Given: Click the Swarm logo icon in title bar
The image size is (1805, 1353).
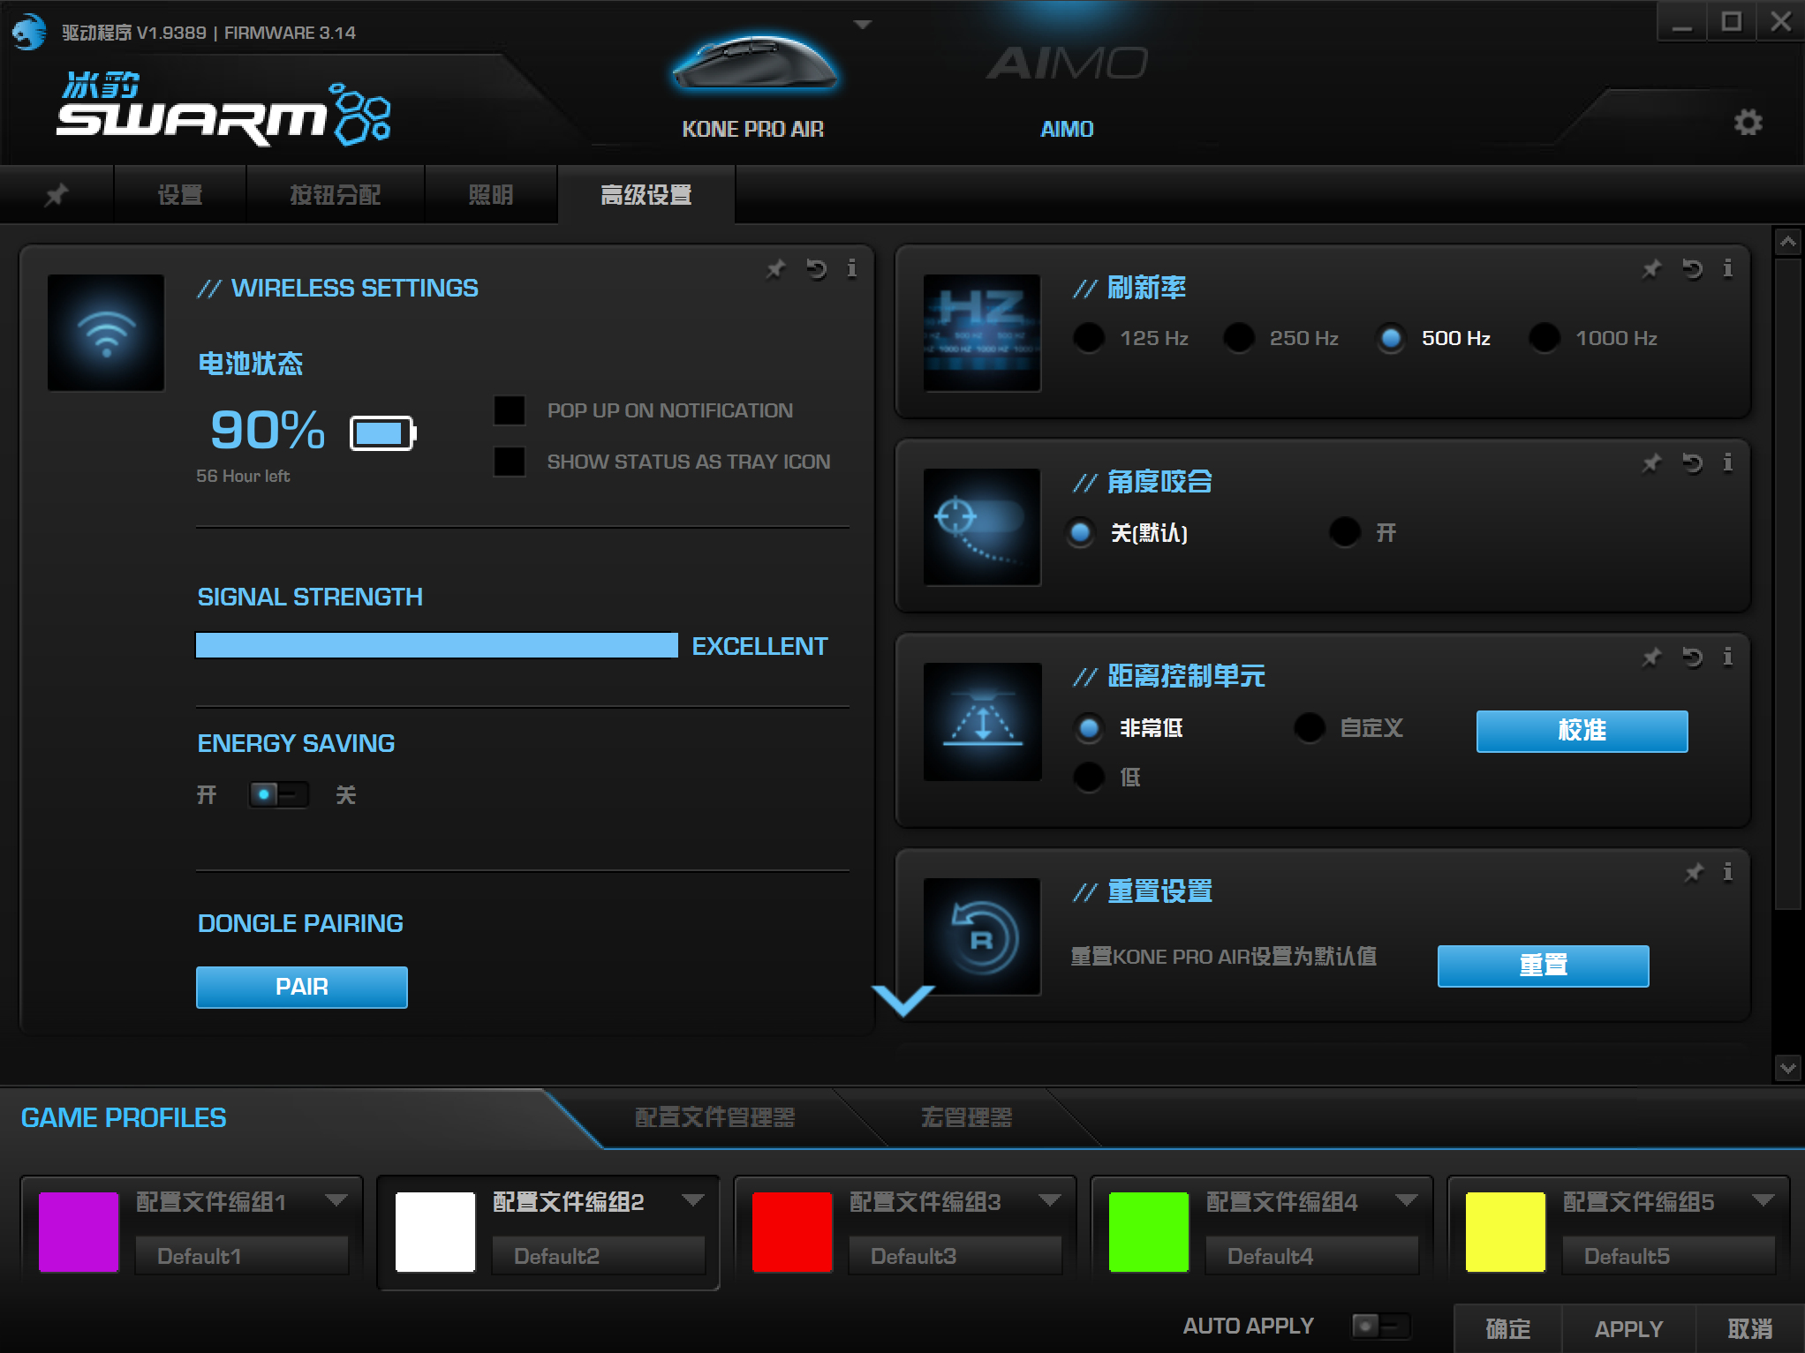Looking at the screenshot, I should tap(28, 33).
